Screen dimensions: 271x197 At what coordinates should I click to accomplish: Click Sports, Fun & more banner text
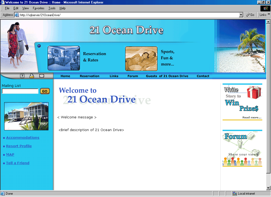168,58
